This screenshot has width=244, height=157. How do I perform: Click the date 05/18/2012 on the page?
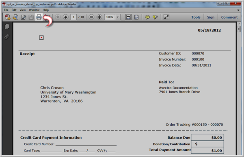tap(209, 30)
